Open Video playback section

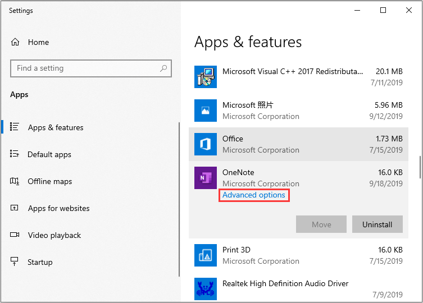click(x=54, y=235)
